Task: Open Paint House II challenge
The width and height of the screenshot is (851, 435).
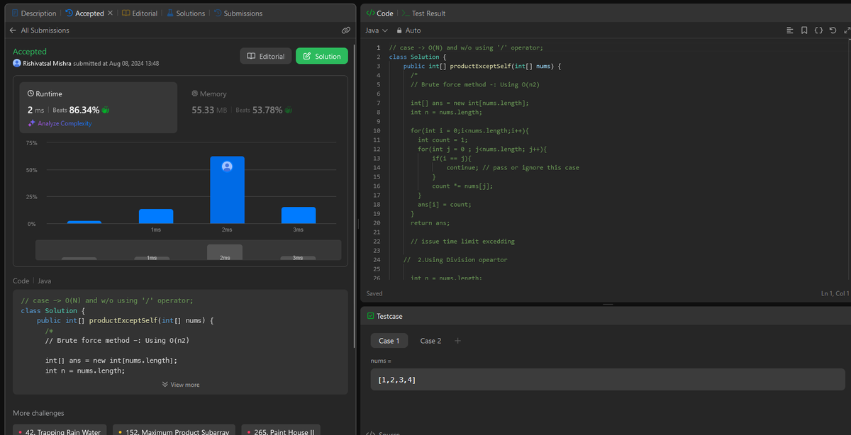Action: [x=282, y=431]
